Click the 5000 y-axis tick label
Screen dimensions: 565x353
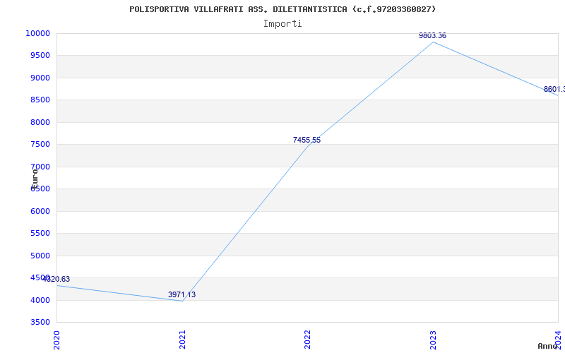40,256
